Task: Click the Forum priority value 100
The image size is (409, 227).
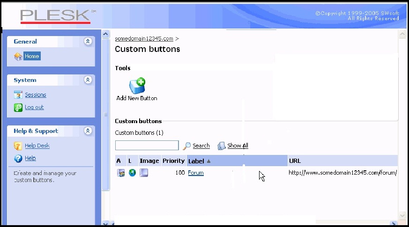Action: click(180, 173)
